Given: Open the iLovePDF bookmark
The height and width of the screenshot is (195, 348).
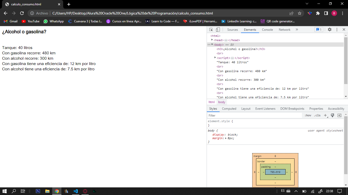Looking at the screenshot, I should pos(200,21).
